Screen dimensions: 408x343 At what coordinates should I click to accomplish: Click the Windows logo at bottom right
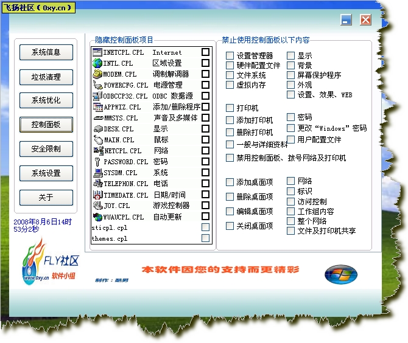[340, 274]
